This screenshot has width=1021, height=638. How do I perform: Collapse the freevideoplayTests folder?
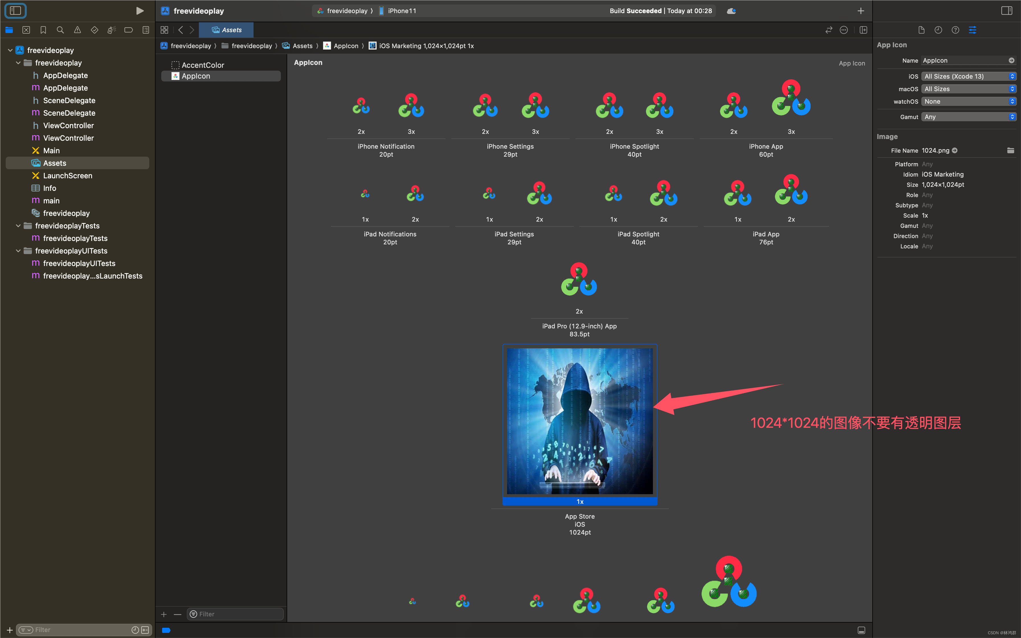[x=18, y=226]
